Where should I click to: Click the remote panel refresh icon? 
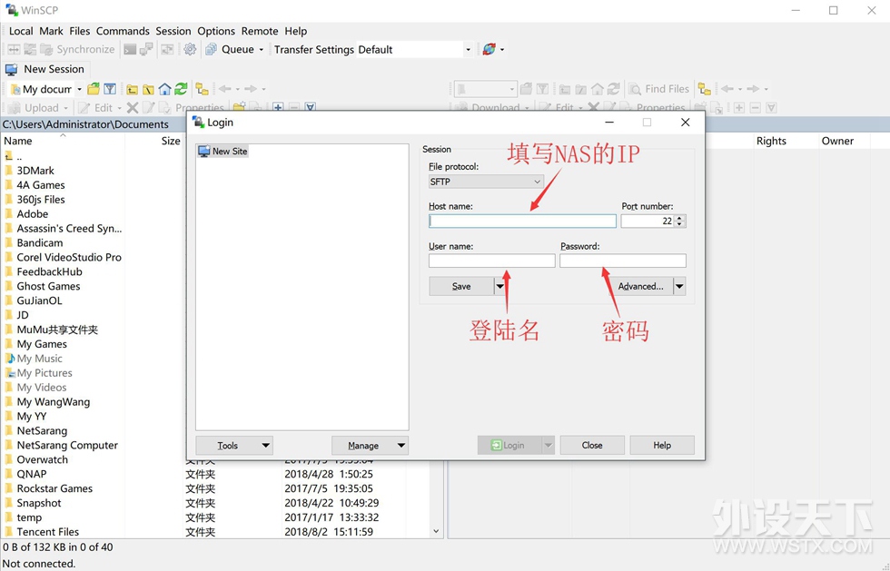click(x=614, y=89)
